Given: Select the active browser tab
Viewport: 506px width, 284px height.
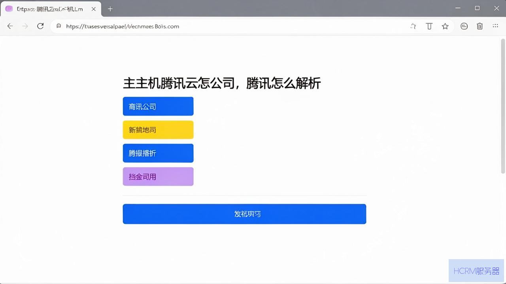Looking at the screenshot, I should [51, 9].
